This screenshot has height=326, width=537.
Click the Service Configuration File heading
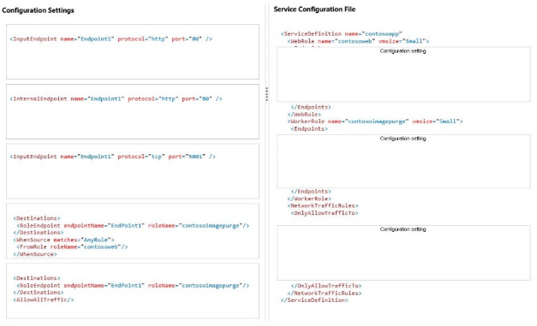pyautogui.click(x=314, y=9)
